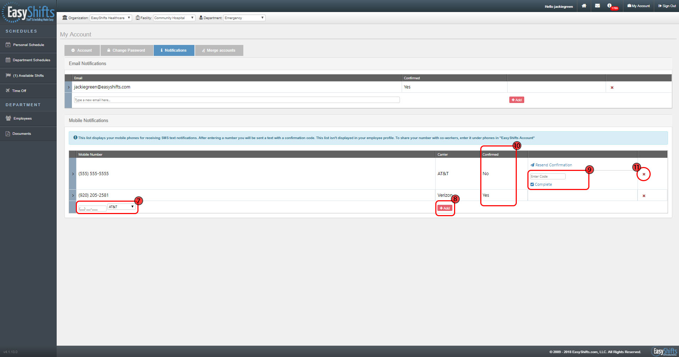The image size is (679, 357).
Task: Click Add button for mobile number
Action: coord(445,208)
